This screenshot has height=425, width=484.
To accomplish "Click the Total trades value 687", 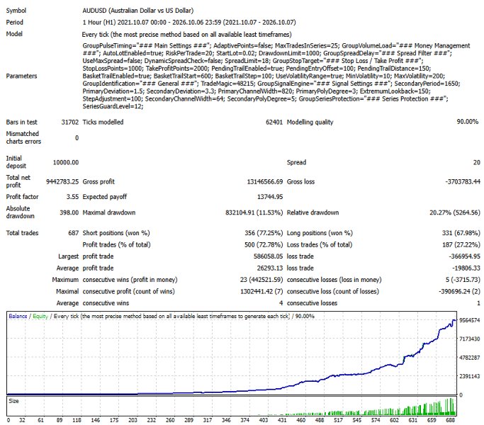I will (73, 233).
